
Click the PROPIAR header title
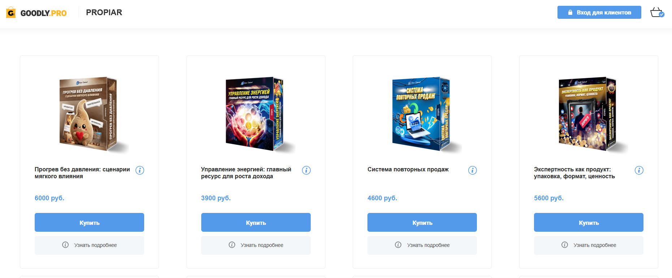(x=104, y=12)
